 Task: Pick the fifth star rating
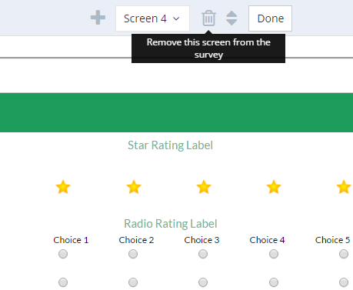344,187
